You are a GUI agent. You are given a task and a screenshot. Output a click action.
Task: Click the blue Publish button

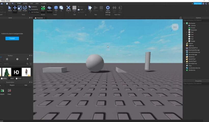click(12, 38)
